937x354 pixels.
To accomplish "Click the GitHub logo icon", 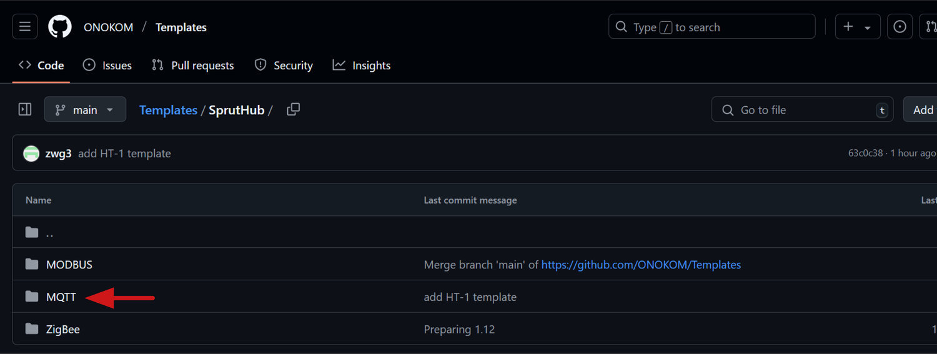I will (x=60, y=27).
